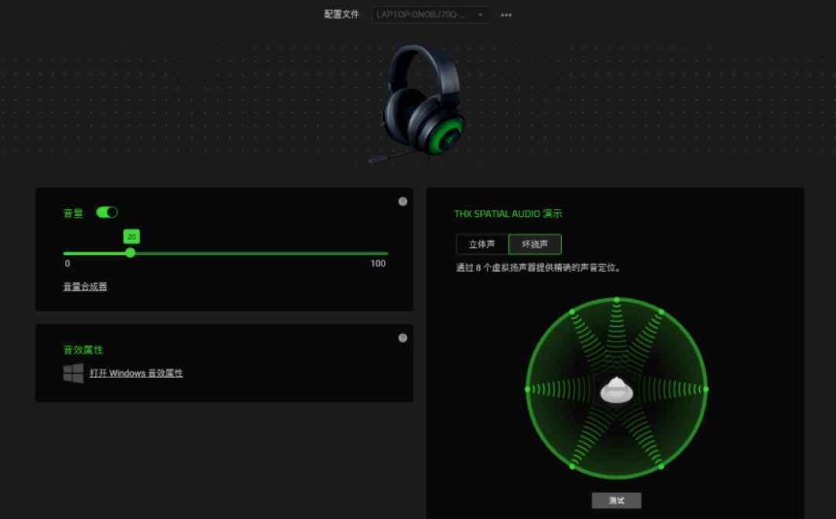Open the 音量合成器 link

point(85,287)
